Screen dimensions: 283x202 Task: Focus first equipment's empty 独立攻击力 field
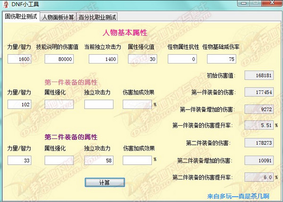(x=99, y=105)
